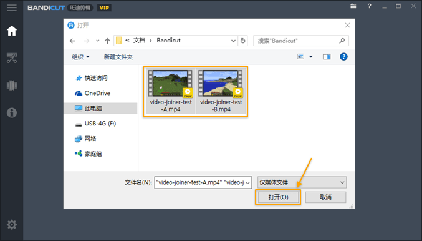Select 快速访问 in navigation pane
422x241 pixels.
click(92, 78)
